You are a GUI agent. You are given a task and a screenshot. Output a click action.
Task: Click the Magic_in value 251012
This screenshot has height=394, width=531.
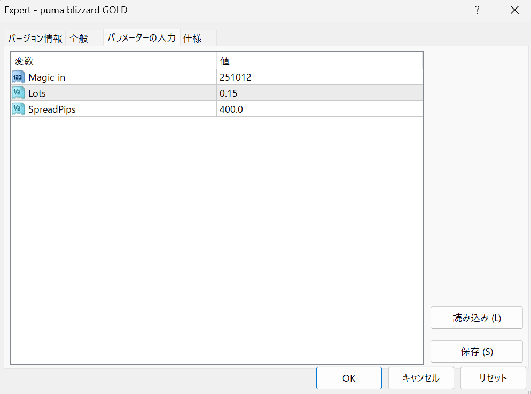pyautogui.click(x=236, y=77)
